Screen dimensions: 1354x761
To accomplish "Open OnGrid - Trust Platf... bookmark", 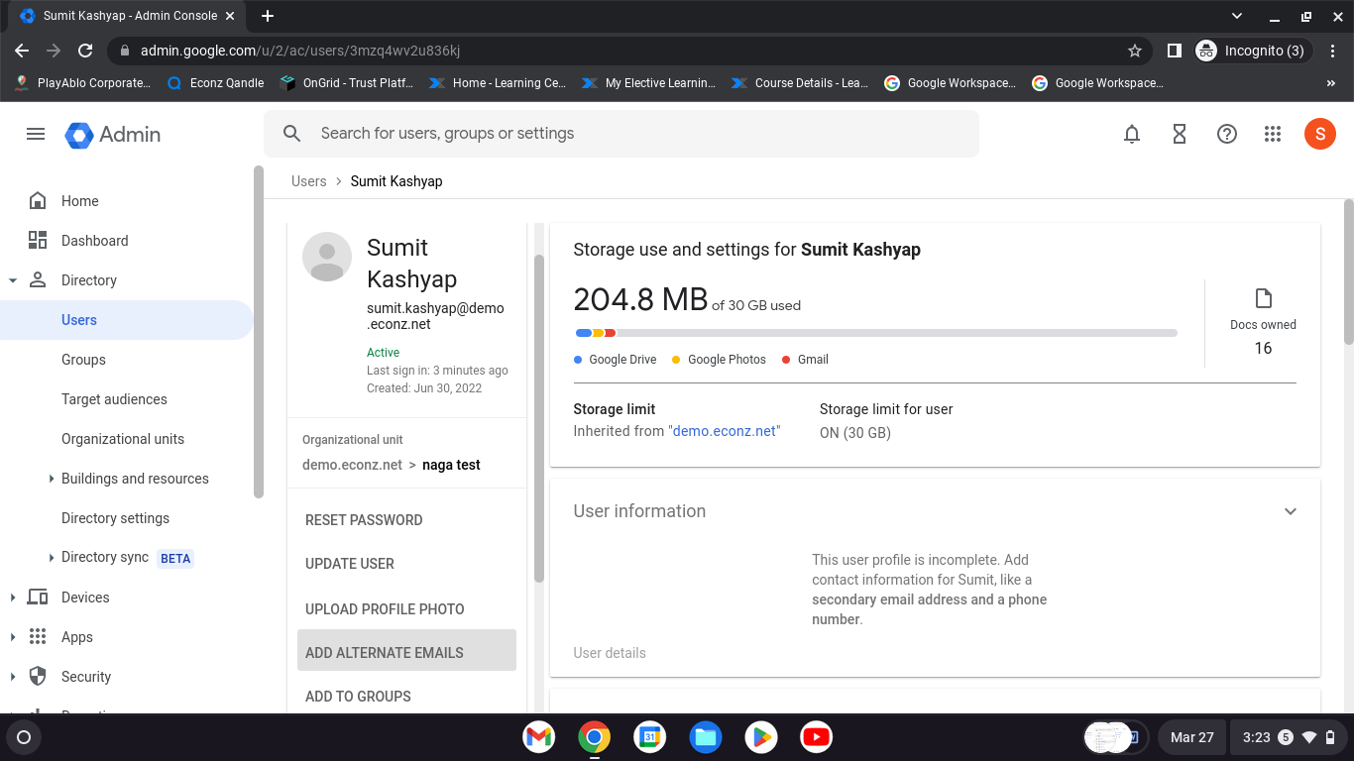I will (x=347, y=83).
